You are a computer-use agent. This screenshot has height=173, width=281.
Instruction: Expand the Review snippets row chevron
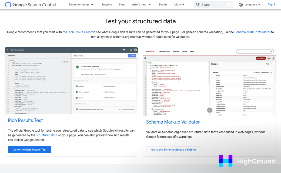(133, 92)
